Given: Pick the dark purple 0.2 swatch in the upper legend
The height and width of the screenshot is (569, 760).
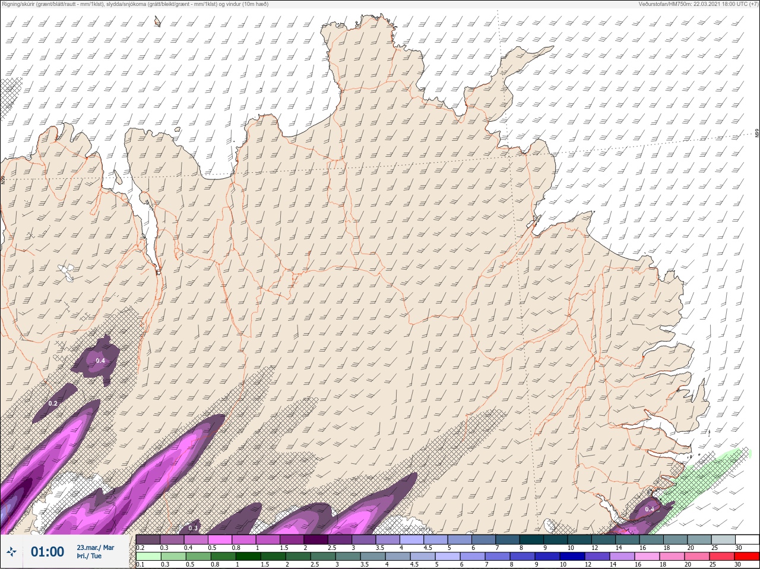Looking at the screenshot, I should click(x=148, y=539).
